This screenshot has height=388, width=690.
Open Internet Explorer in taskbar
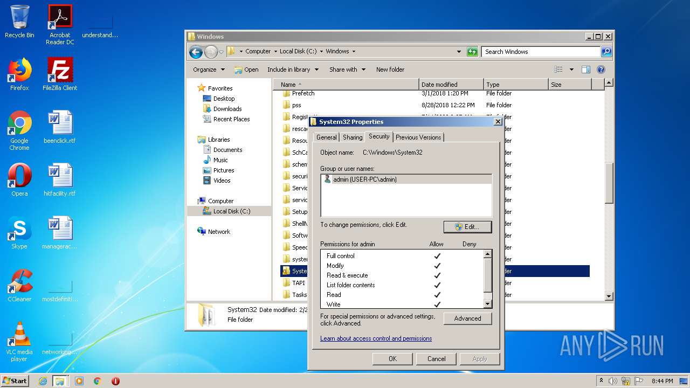pyautogui.click(x=43, y=381)
